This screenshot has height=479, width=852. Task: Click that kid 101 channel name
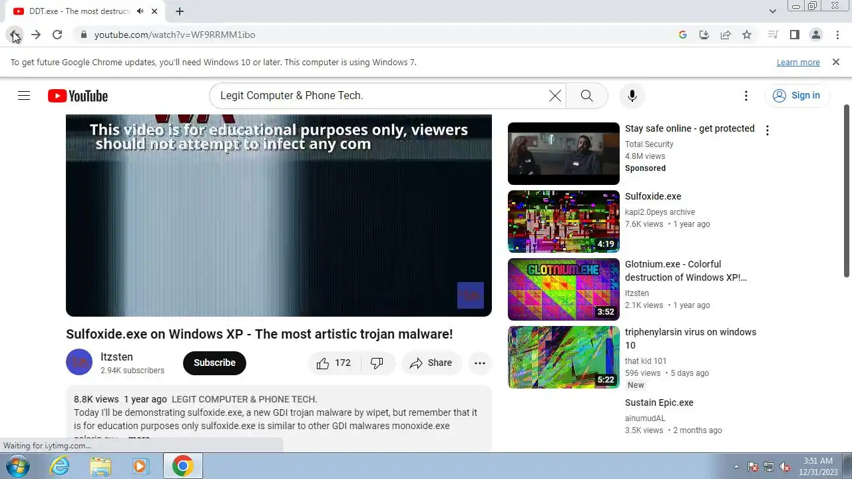pyautogui.click(x=646, y=361)
